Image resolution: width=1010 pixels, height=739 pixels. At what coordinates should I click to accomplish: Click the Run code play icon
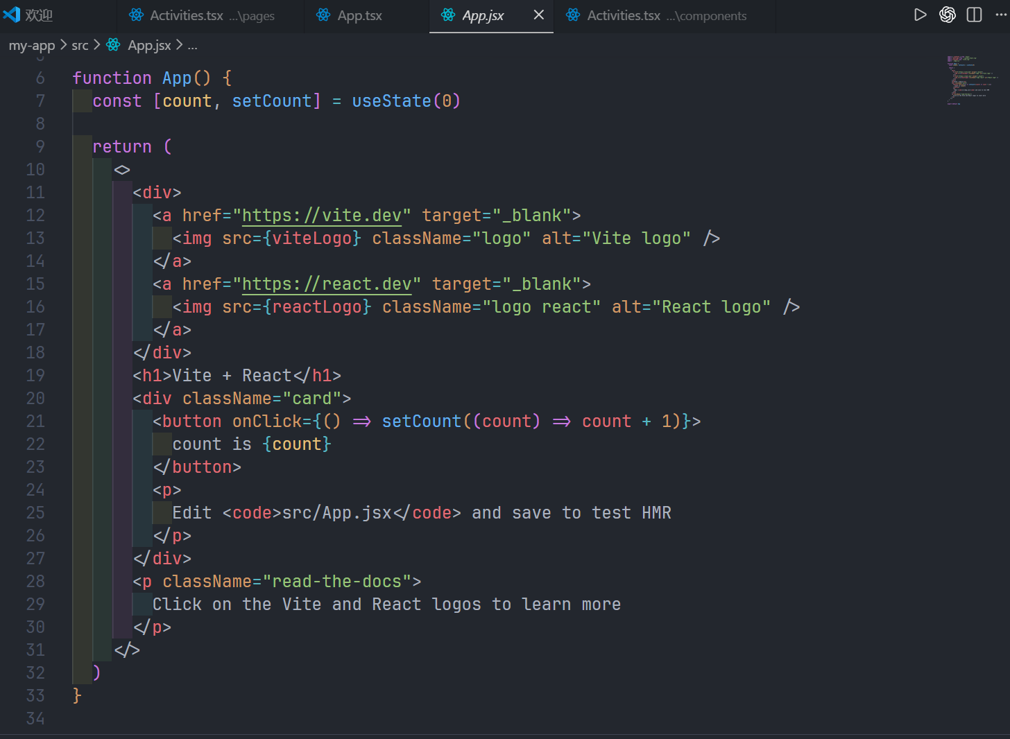[920, 15]
